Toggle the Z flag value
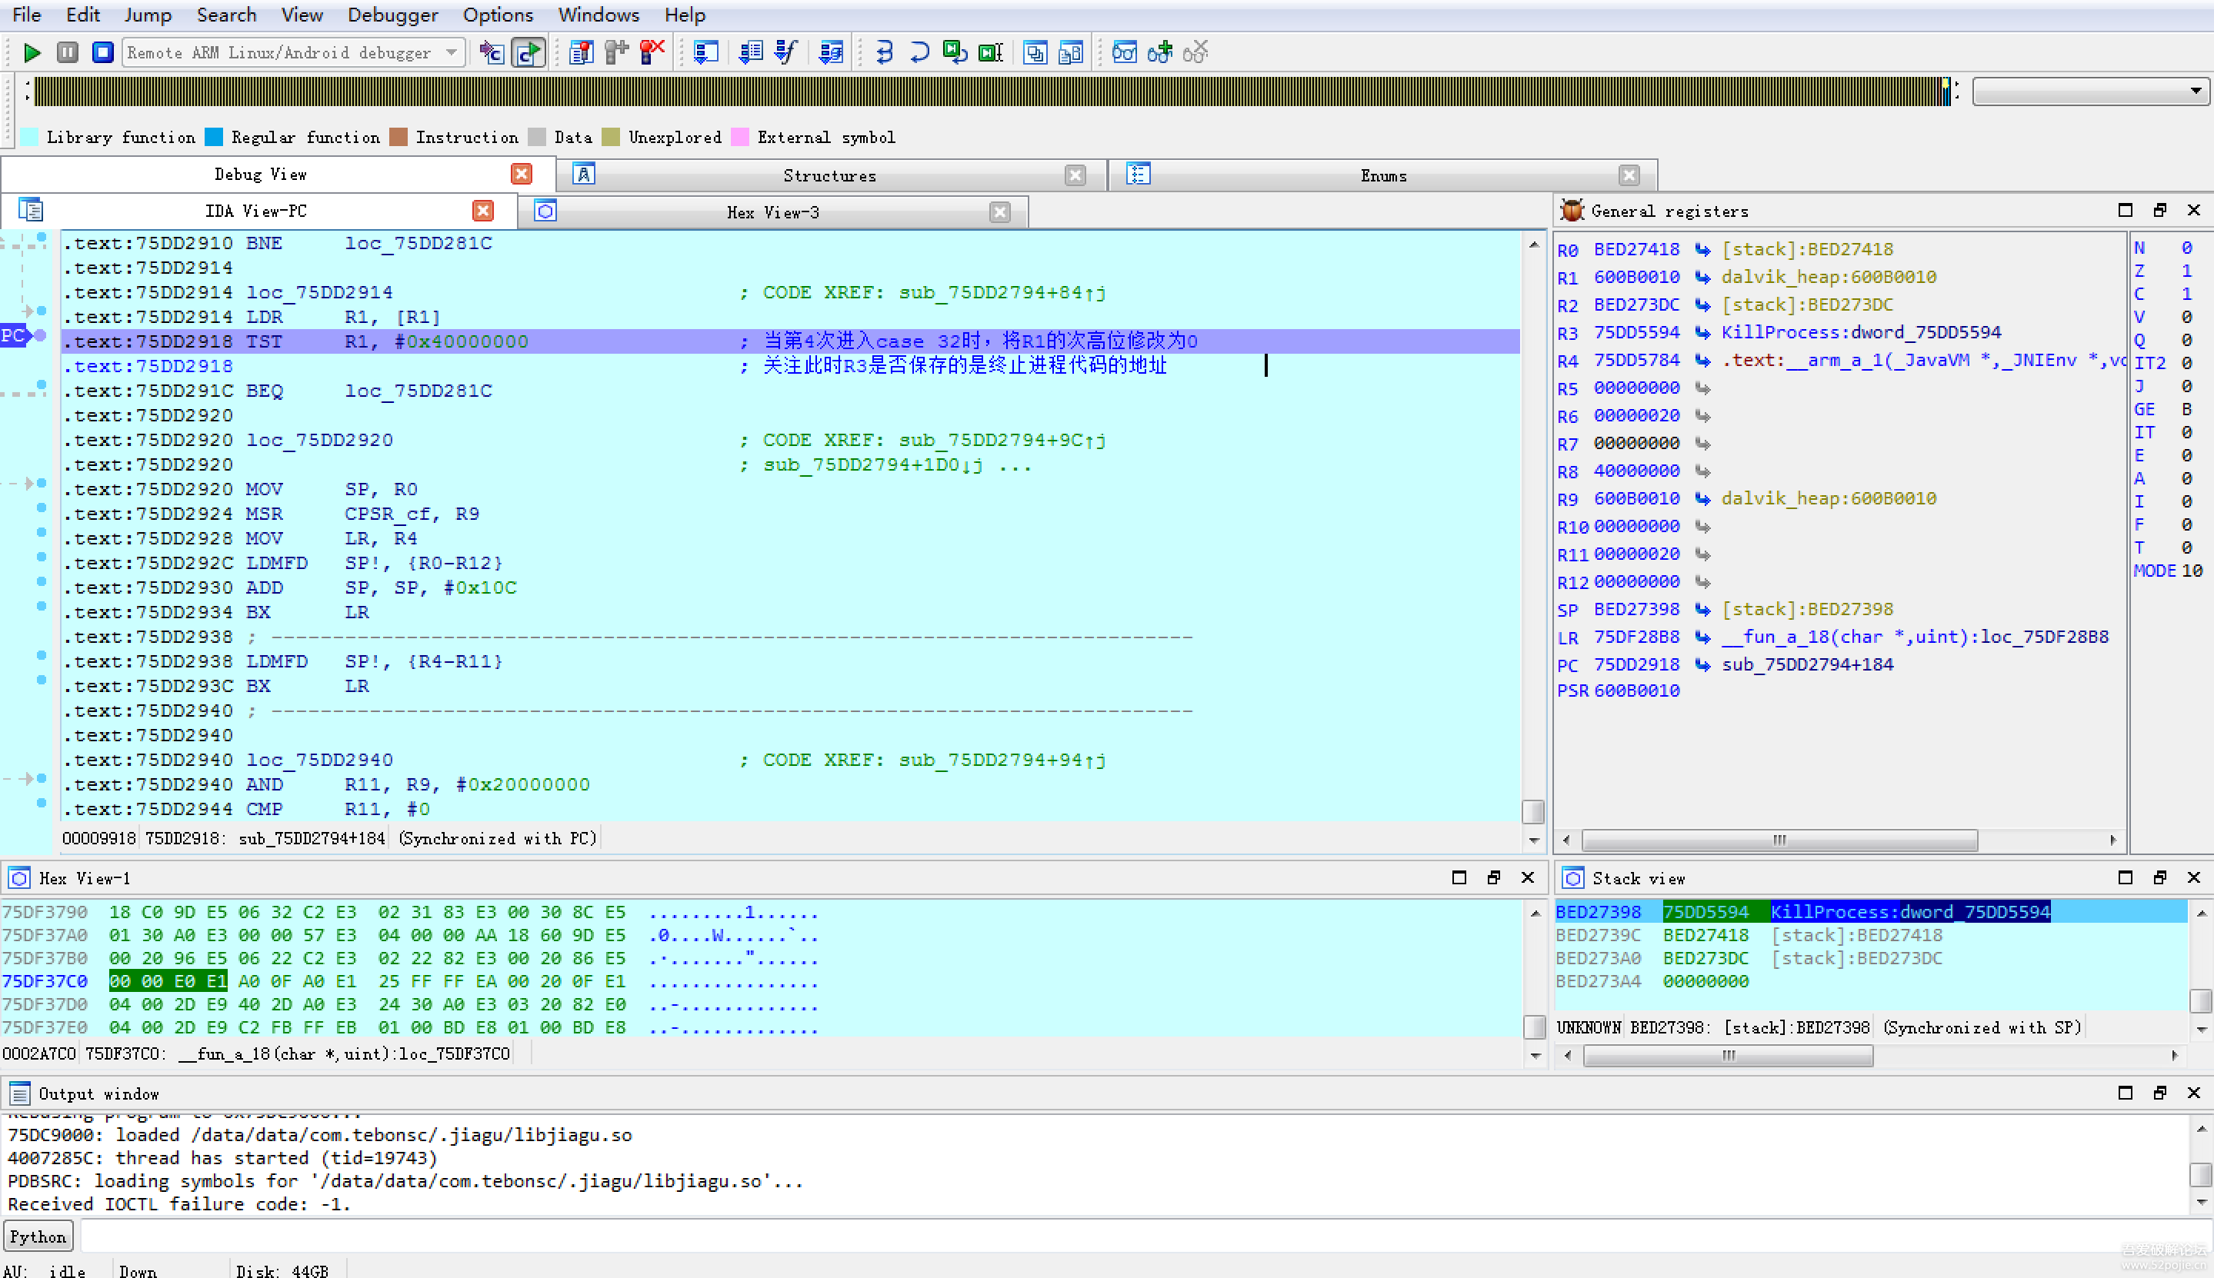The height and width of the screenshot is (1278, 2214). [2186, 271]
